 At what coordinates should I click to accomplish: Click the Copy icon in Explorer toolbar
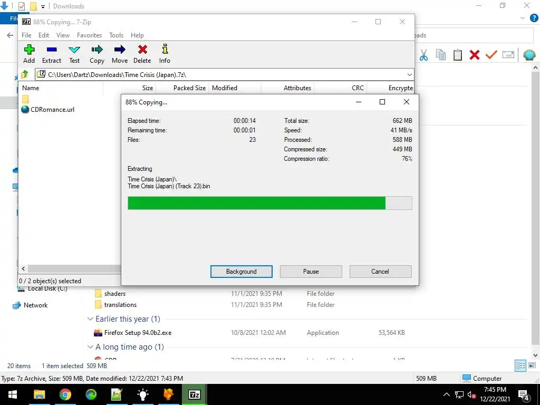point(440,55)
